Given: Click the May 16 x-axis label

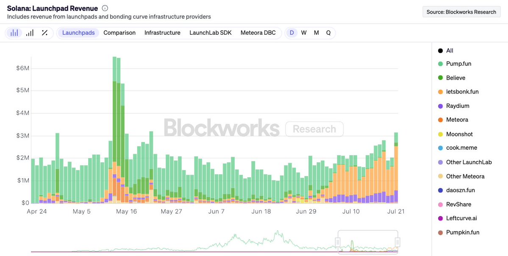Looking at the screenshot, I should [x=127, y=212].
